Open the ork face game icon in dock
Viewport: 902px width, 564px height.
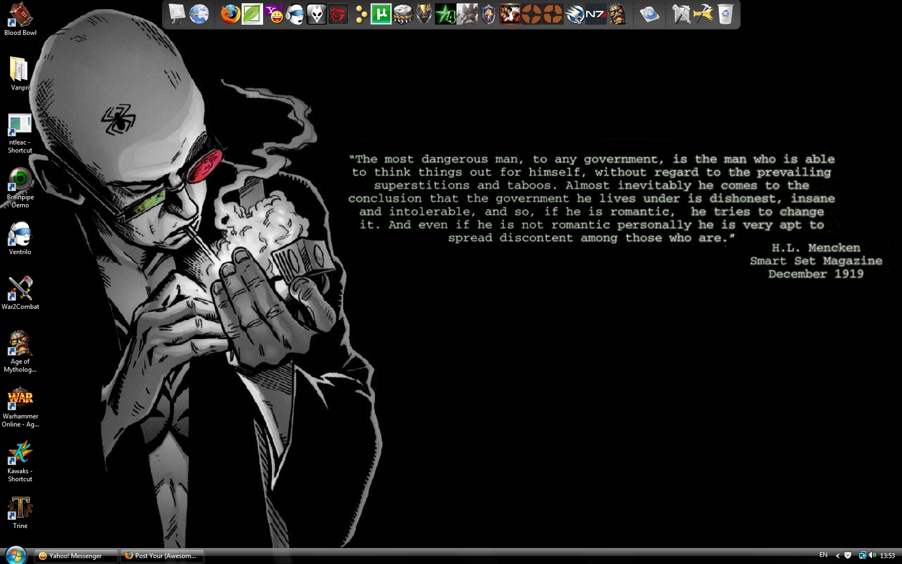[617, 14]
